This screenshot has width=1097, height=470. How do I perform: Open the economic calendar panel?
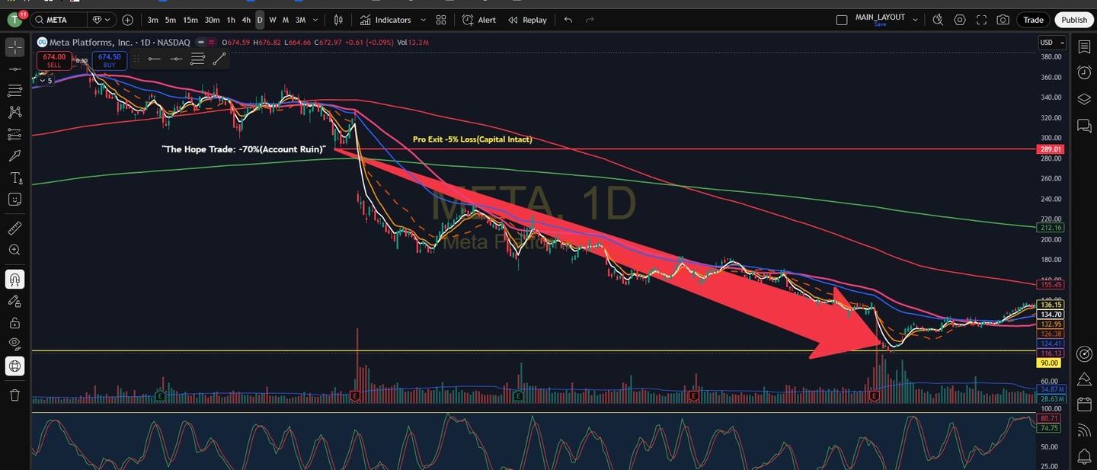(1083, 404)
